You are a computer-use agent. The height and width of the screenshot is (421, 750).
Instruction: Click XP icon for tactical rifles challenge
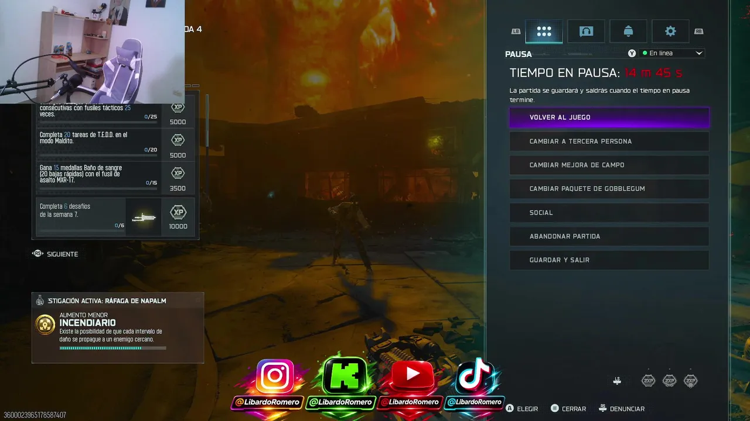click(x=178, y=108)
